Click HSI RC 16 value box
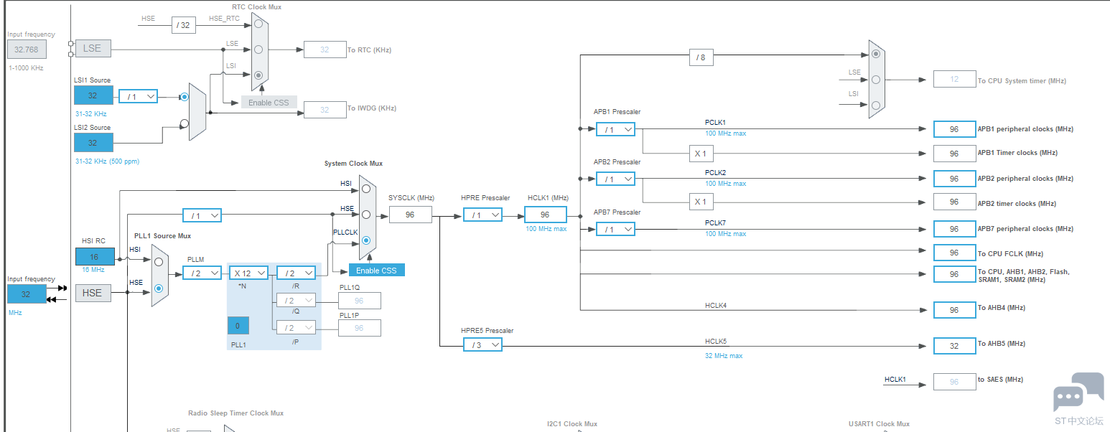 pos(95,257)
